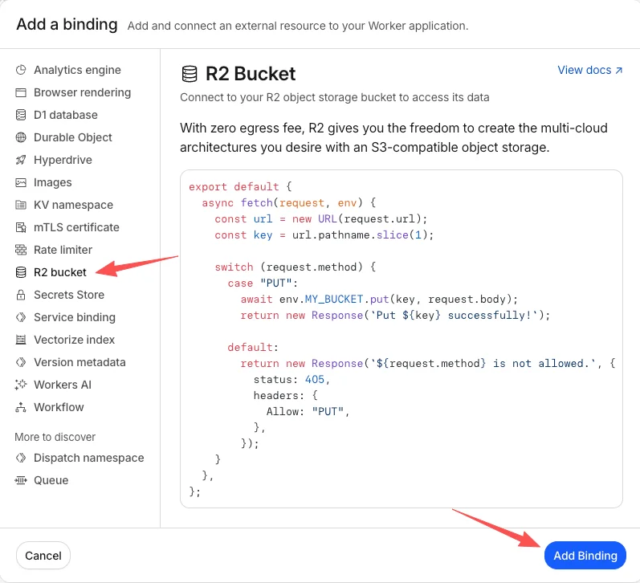Click the Secrets Store lock icon
640x583 pixels.
pyautogui.click(x=21, y=295)
